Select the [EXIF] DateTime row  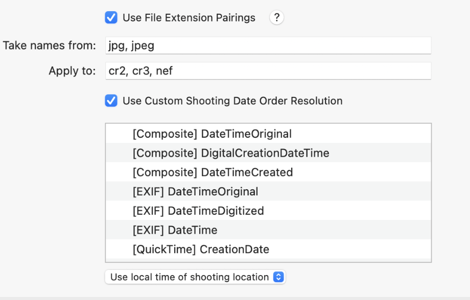click(268, 230)
